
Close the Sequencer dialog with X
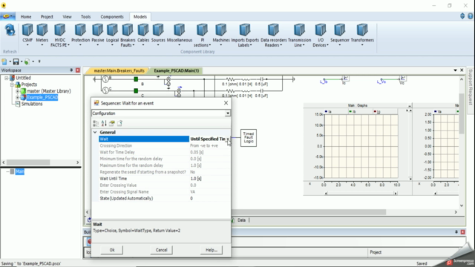[226, 103]
